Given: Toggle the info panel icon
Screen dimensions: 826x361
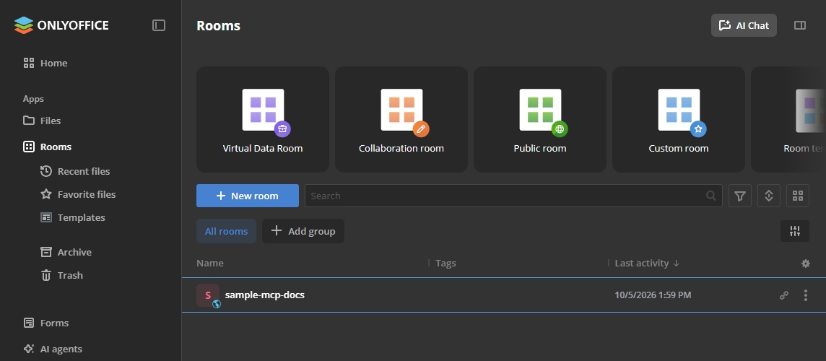Looking at the screenshot, I should [800, 25].
